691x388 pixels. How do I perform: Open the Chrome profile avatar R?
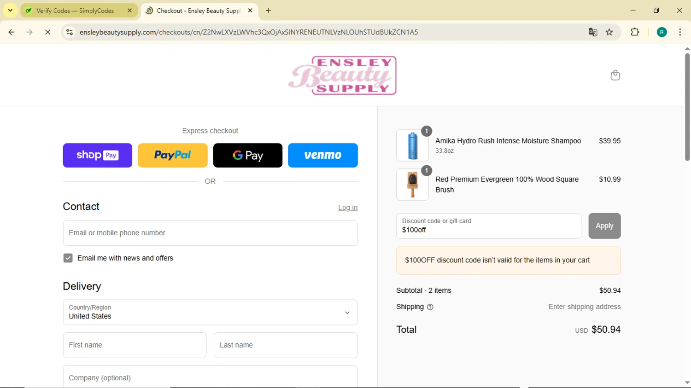pyautogui.click(x=662, y=32)
